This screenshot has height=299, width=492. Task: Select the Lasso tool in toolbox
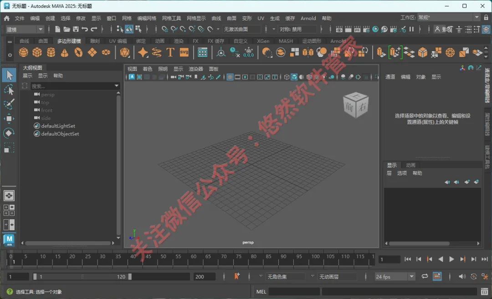coord(9,90)
